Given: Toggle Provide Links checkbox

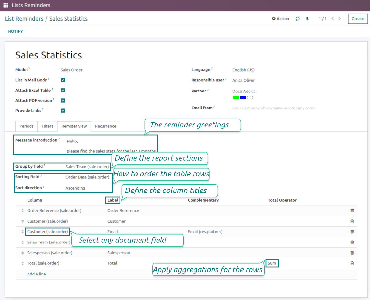Looking at the screenshot, I should 63,111.
